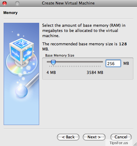The width and height of the screenshot is (137, 146).
Task: Click the window resize grip corner
Action: (135, 144)
